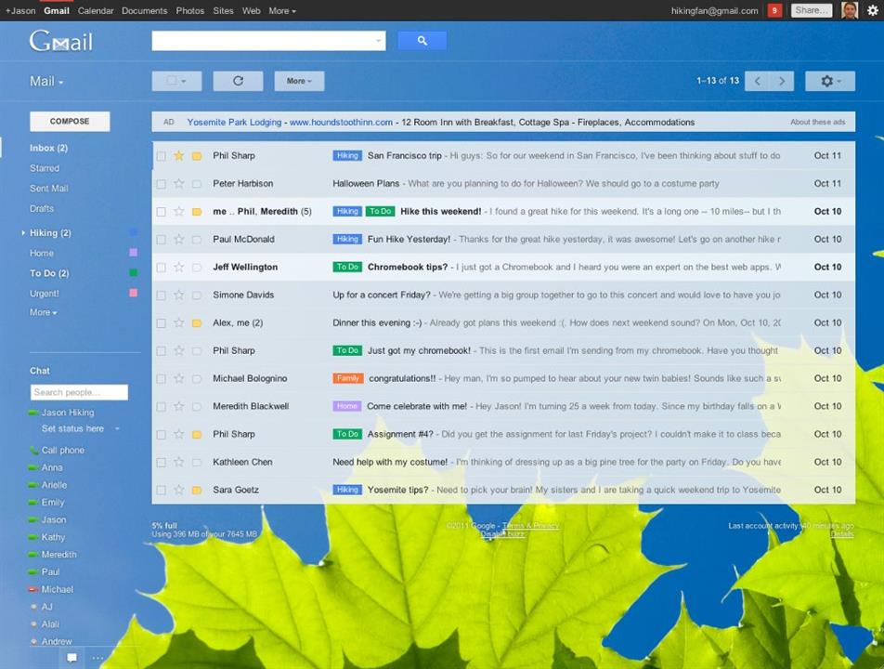The image size is (884, 669).
Task: Toggle importance marker on Yosemite tips? email
Action: point(197,490)
